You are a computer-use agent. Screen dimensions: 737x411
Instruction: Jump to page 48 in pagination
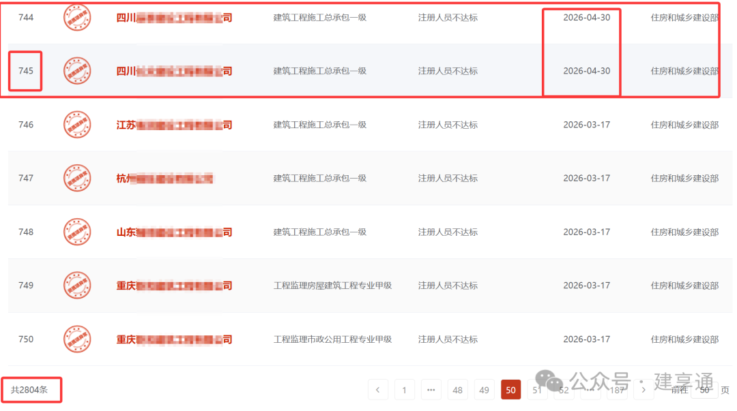coord(457,390)
